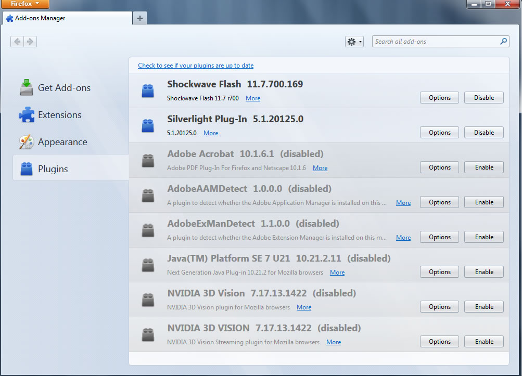Click the forward arrow navigation button
The image size is (522, 376).
click(30, 42)
